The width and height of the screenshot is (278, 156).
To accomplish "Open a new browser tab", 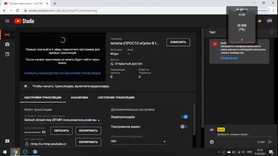I will [55, 3].
